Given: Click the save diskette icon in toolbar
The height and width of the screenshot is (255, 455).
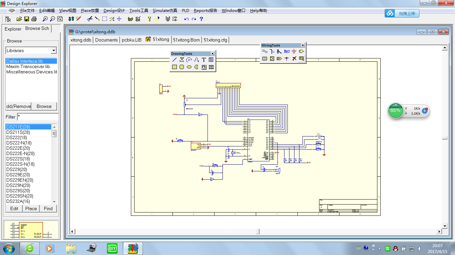Looking at the screenshot, I should 26,19.
